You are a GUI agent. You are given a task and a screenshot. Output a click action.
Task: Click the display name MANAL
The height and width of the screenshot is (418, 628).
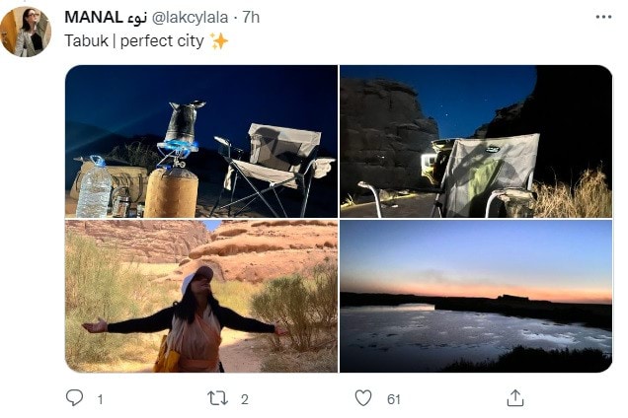(x=94, y=17)
